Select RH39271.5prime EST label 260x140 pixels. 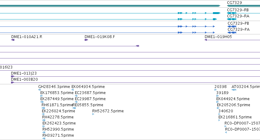coord(58,135)
